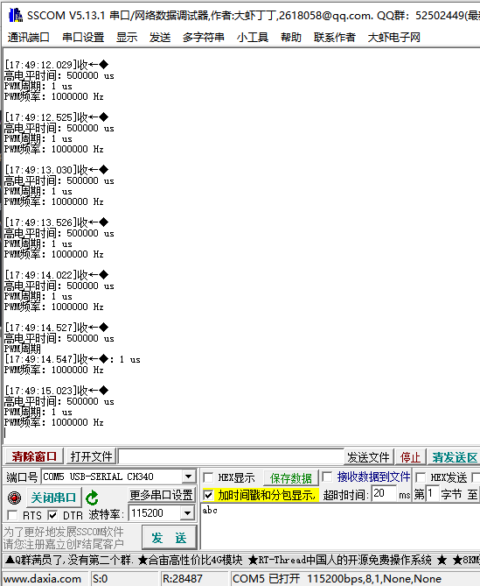The height and width of the screenshot is (586, 480).
Task: Toggle the HEX显示 checkbox
Action: click(x=208, y=477)
